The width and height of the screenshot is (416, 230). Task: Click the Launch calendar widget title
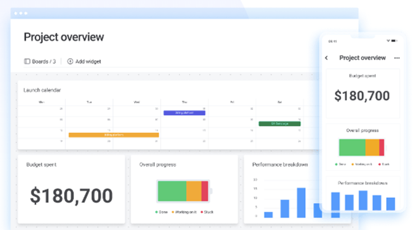tap(42, 90)
